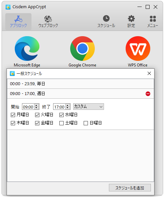
Task: Open 設定 gear settings icon
Action: [131, 19]
